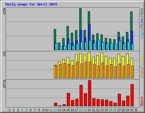145x113 pixels.
Task: Click the green weekend day 5 label
Action: [x=26, y=110]
